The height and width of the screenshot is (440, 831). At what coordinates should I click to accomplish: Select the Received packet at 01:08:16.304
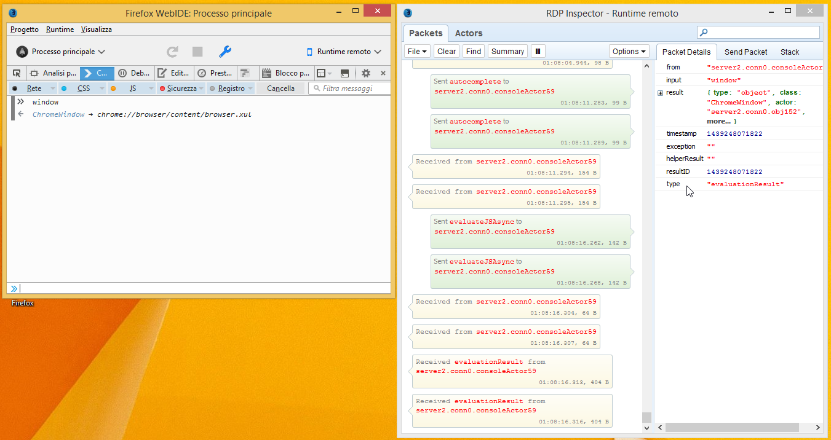pyautogui.click(x=506, y=307)
